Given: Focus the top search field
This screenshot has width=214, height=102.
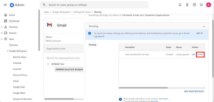Looking at the screenshot, I should click(x=94, y=5).
